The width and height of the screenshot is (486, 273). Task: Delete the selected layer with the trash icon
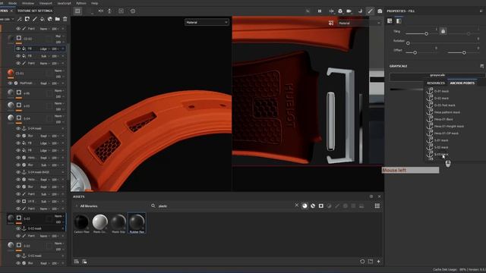(65, 19)
